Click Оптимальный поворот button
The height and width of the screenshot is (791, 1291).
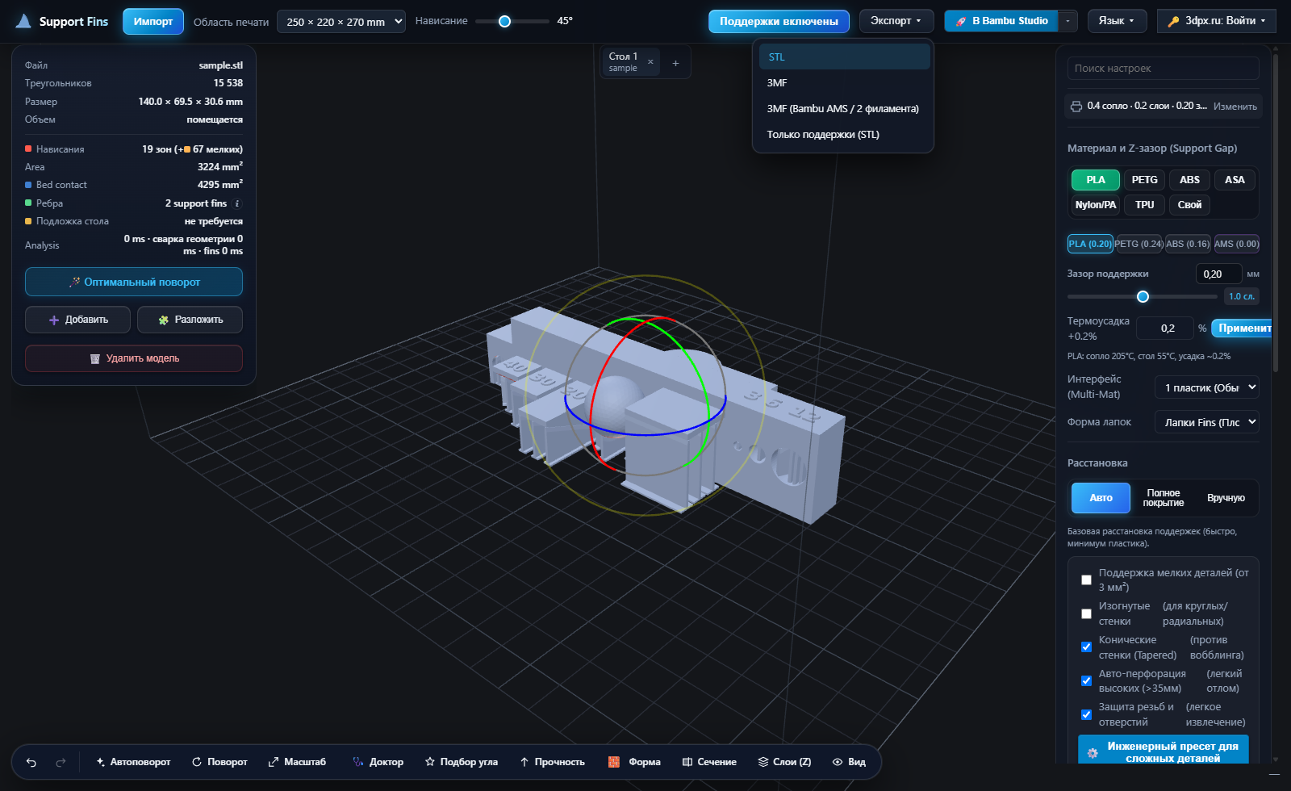(x=134, y=282)
